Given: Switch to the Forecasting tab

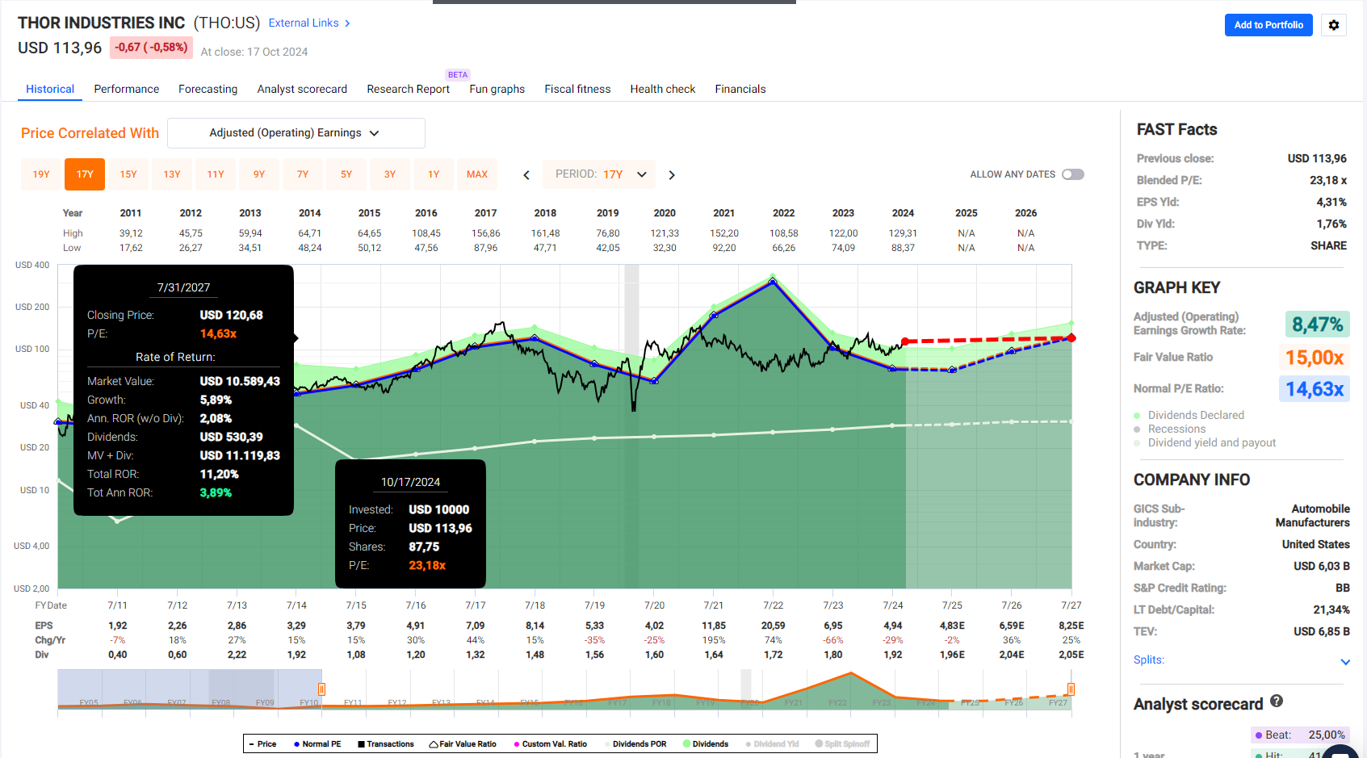Looking at the screenshot, I should (x=208, y=89).
